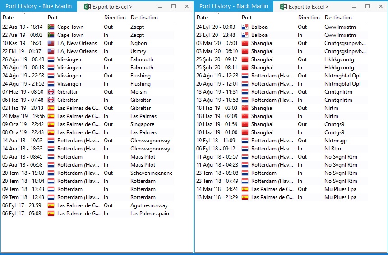
Task: Select the Singapore destination row in Blue Marlin
Action: point(142,124)
